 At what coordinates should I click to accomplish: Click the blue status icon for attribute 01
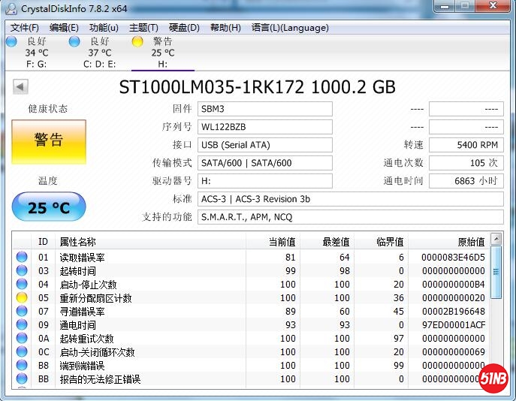tap(22, 258)
